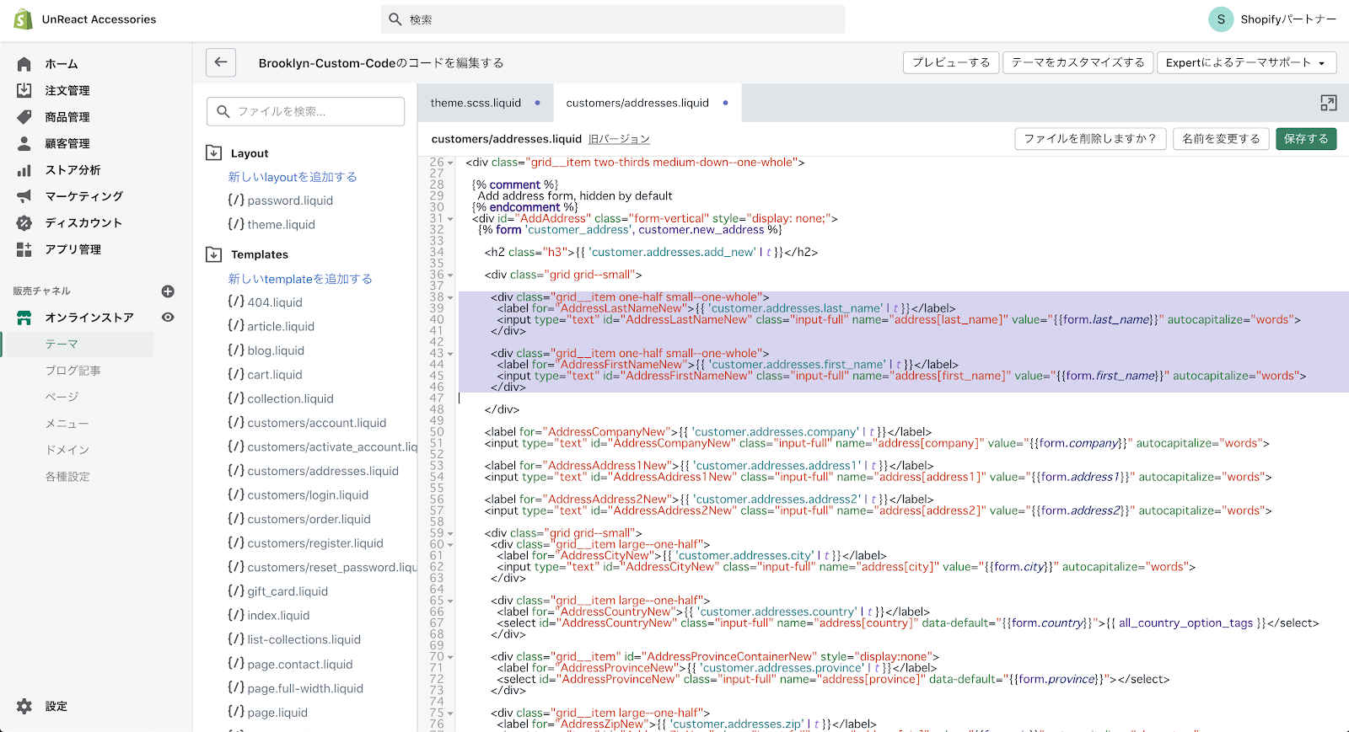The height and width of the screenshot is (732, 1349).
Task: Select the customers/addresses.liquid tab
Action: (637, 103)
